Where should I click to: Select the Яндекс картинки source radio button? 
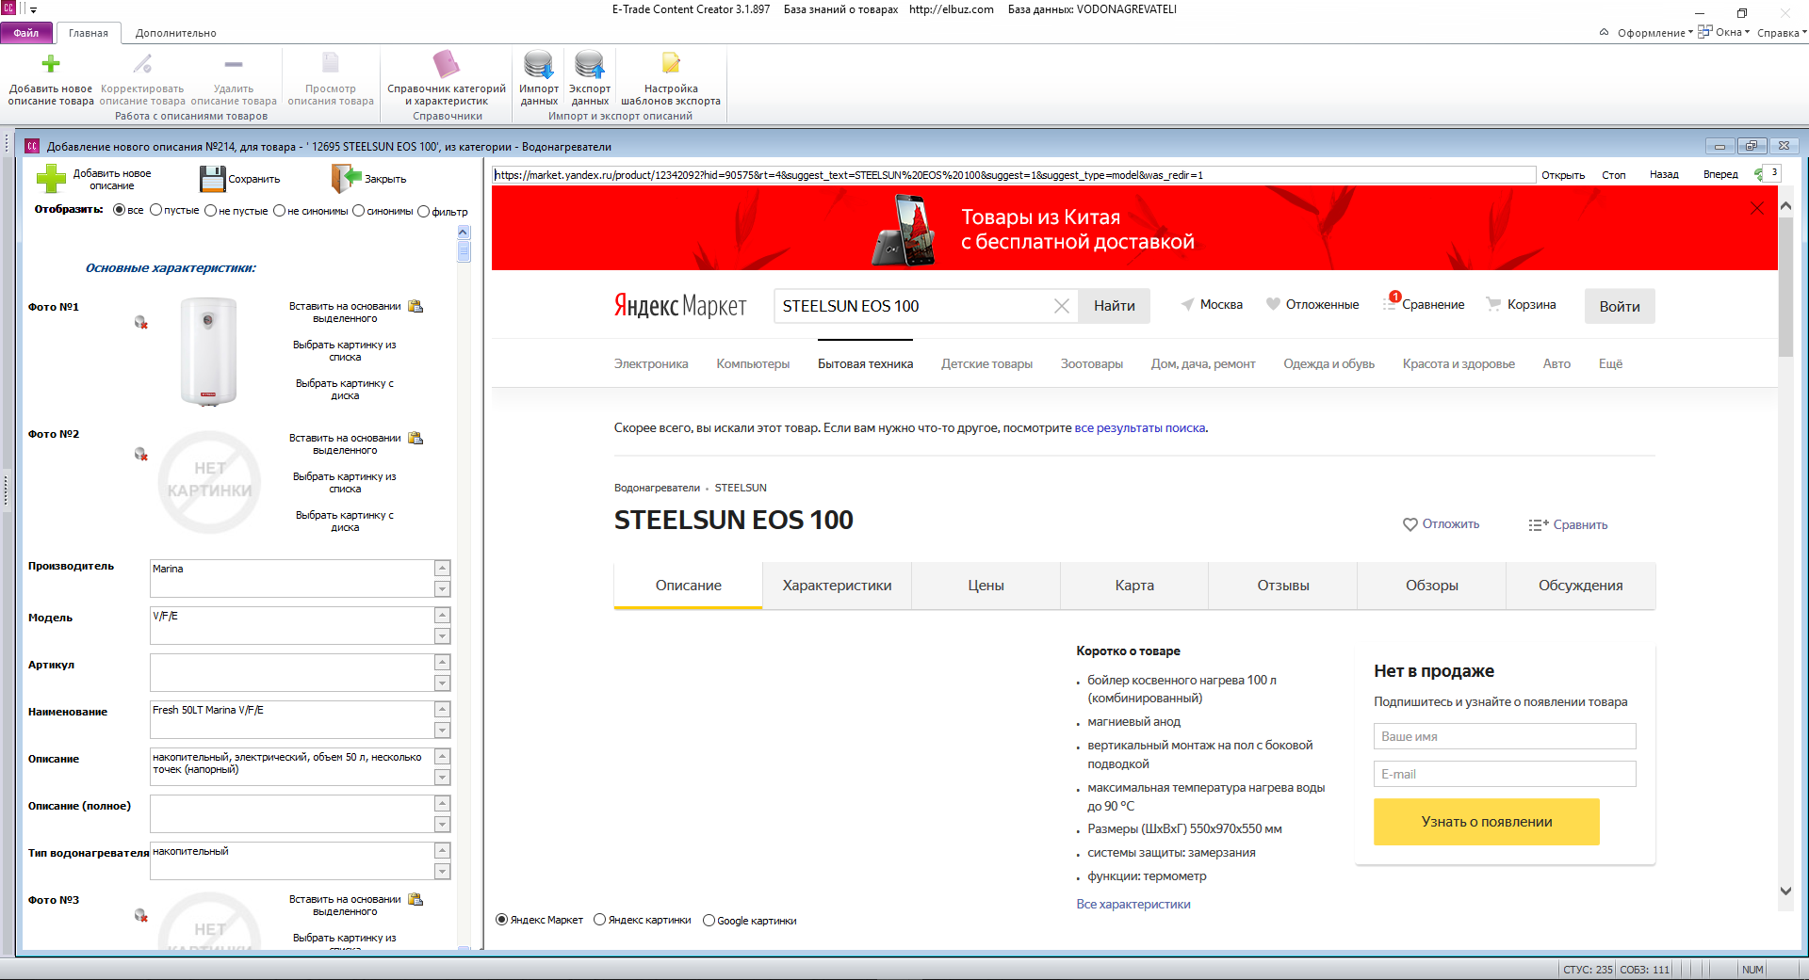[x=600, y=920]
